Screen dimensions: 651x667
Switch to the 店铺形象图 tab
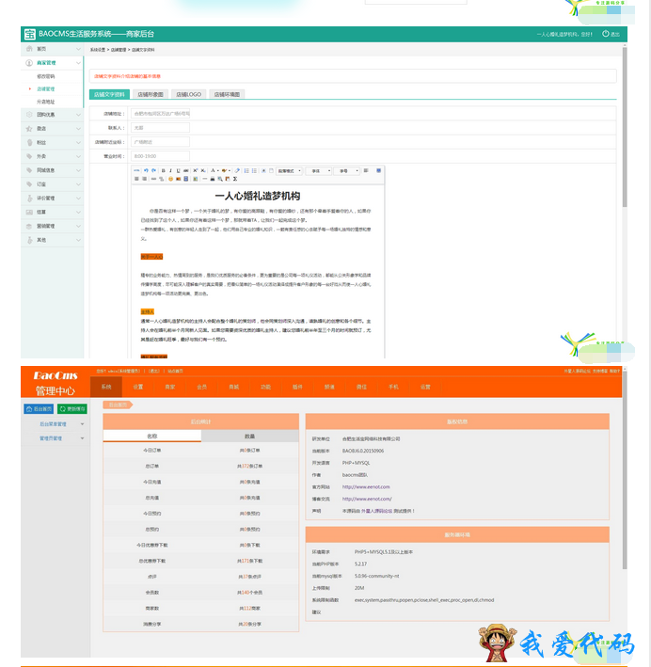click(x=151, y=94)
